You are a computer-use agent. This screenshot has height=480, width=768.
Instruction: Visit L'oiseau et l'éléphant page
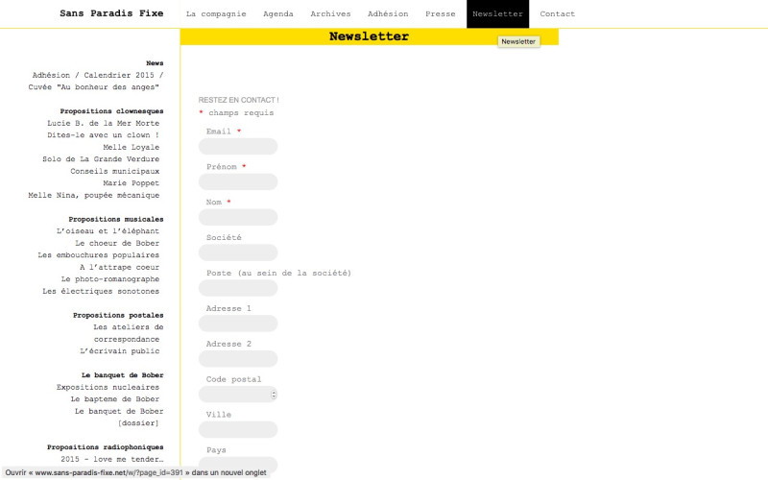click(x=108, y=231)
